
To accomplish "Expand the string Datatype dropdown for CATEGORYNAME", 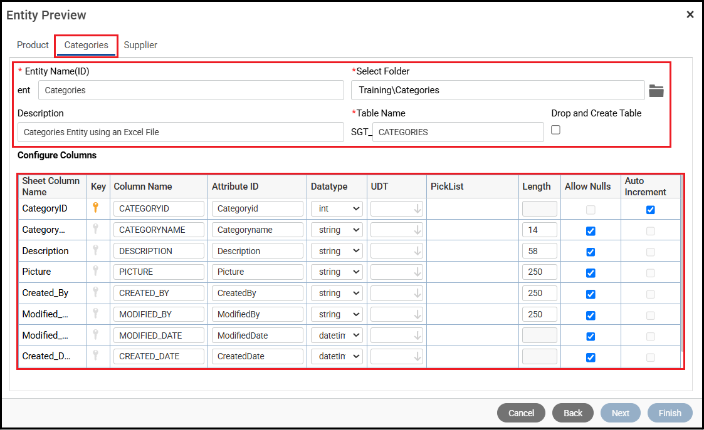I will click(x=337, y=230).
